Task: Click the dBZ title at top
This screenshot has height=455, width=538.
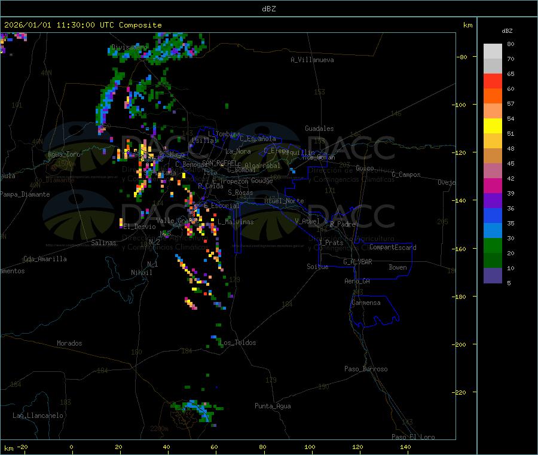Action: 268,8
